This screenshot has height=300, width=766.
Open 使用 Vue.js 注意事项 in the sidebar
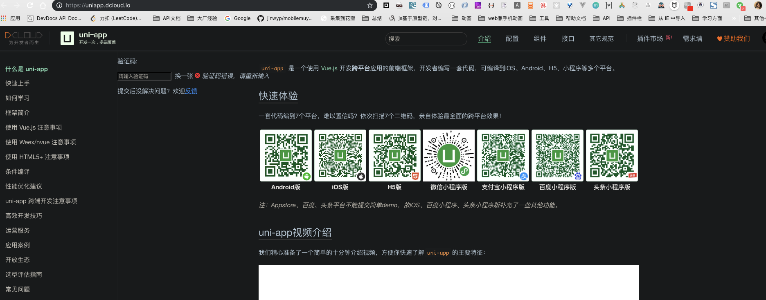(34, 127)
